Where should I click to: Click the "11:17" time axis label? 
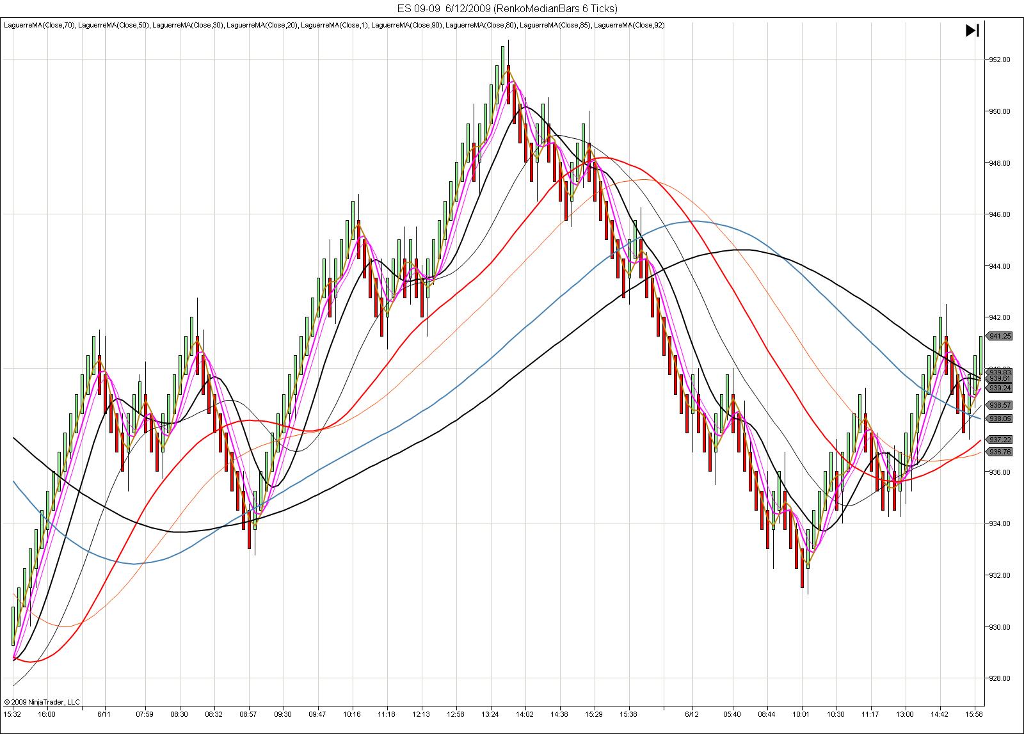870,714
